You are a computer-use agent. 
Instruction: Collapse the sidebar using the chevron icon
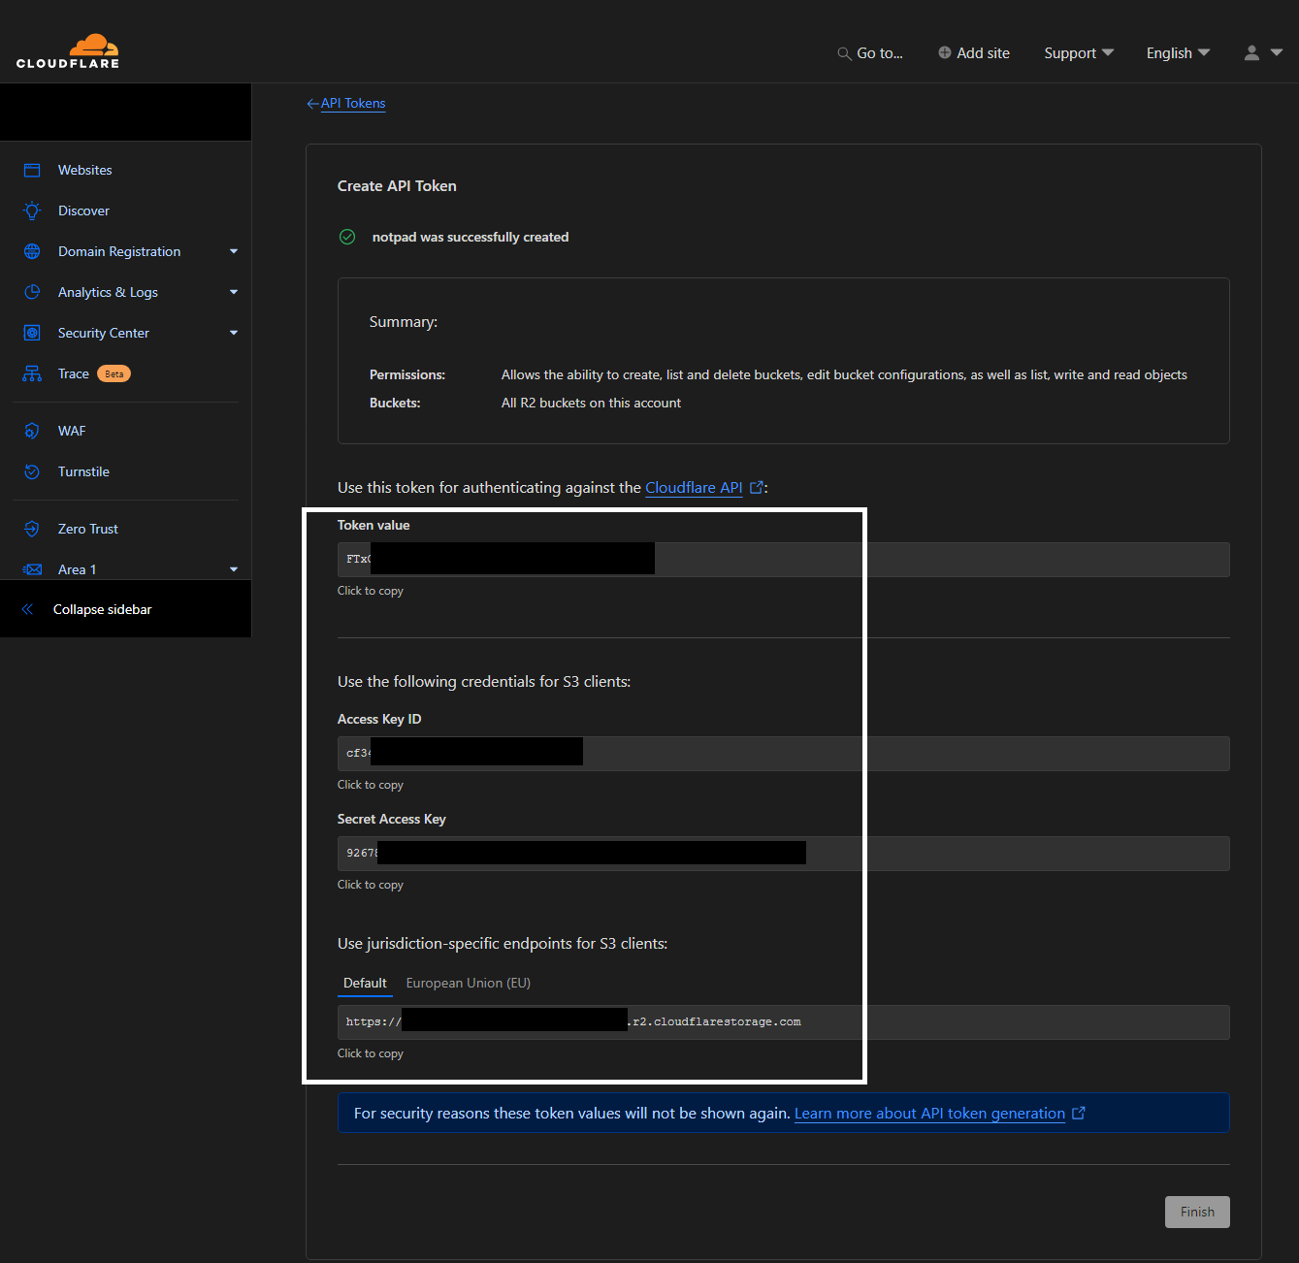(x=30, y=609)
